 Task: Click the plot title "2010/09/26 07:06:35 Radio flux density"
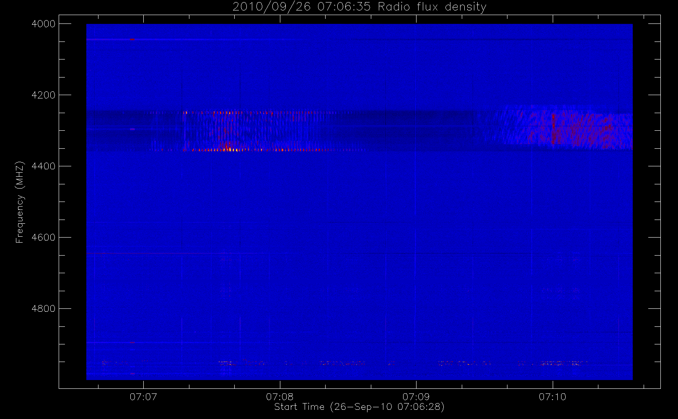click(359, 7)
